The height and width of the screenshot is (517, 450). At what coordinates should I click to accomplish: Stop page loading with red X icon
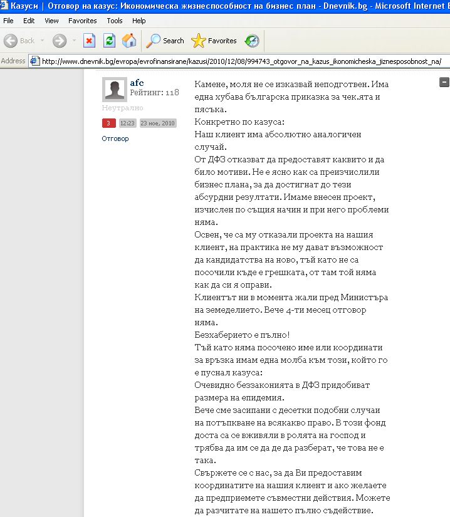click(x=89, y=41)
